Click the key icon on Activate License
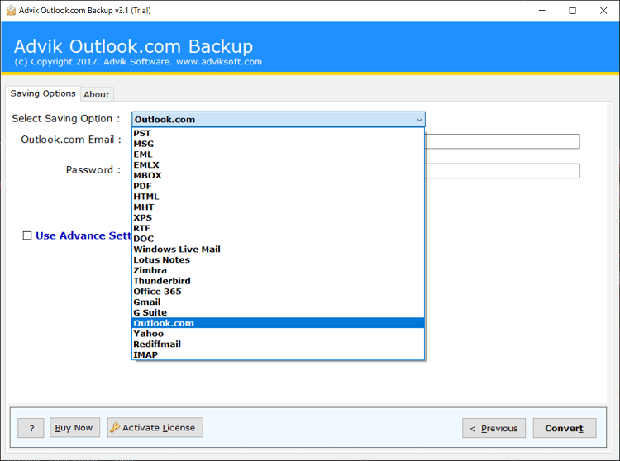Screen dimensions: 620x461 click(115, 427)
